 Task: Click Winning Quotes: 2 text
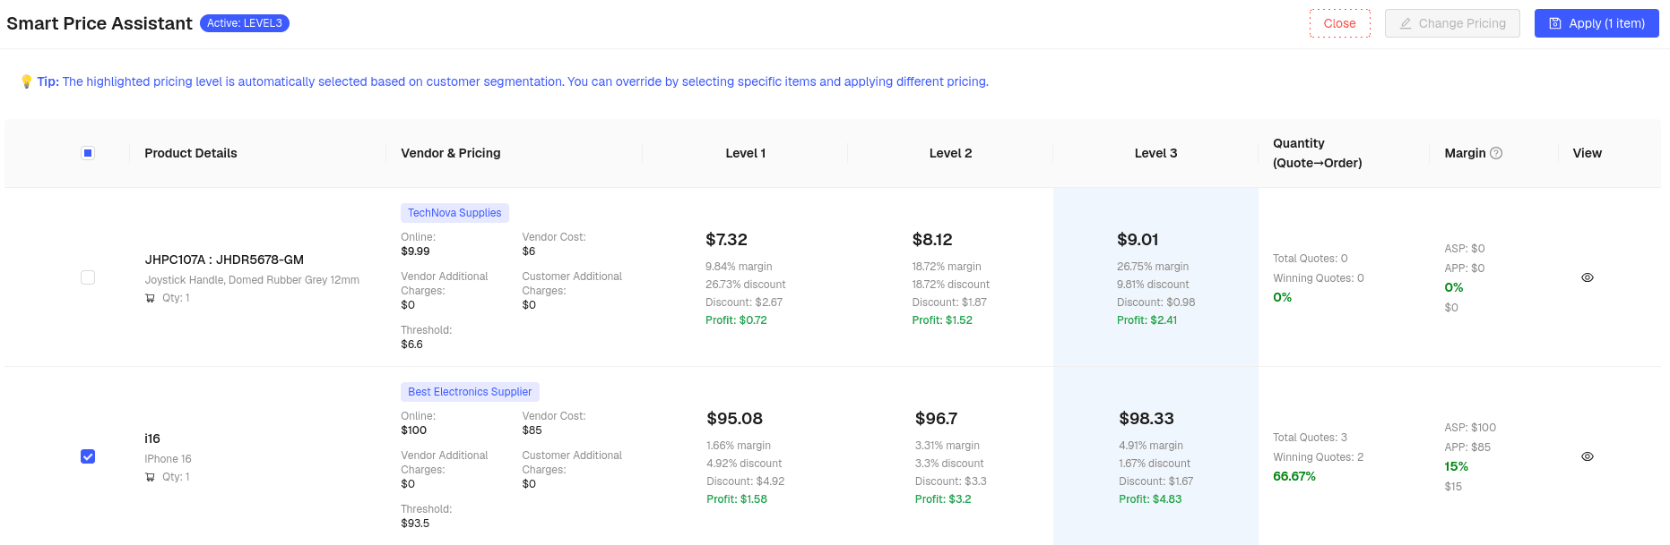[x=1318, y=457]
